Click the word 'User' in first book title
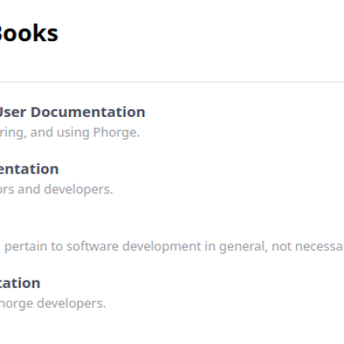The height and width of the screenshot is (344, 344). click(13, 112)
